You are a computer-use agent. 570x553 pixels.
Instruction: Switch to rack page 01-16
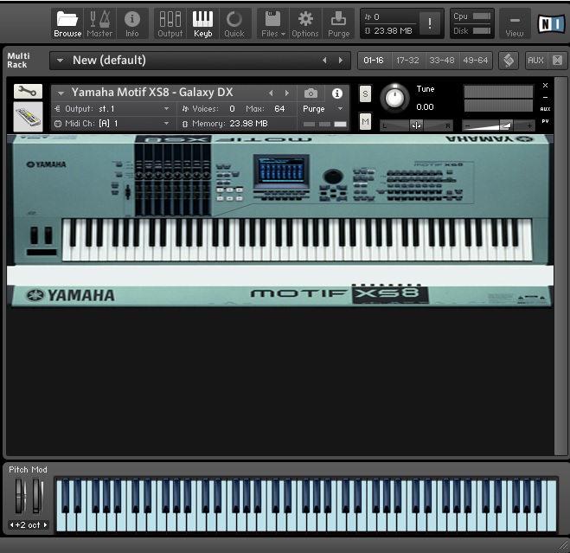374,60
